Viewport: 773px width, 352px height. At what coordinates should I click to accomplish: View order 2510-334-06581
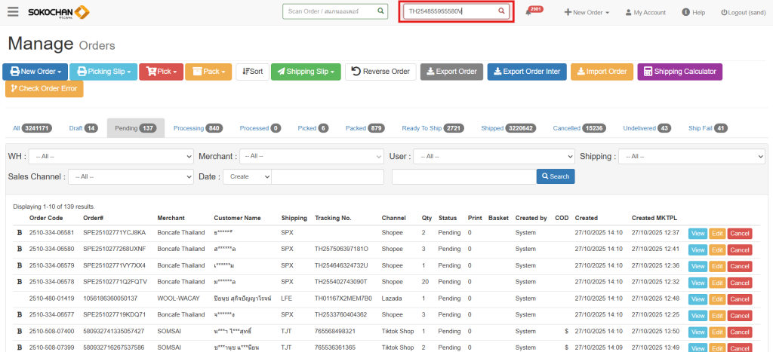(x=697, y=233)
